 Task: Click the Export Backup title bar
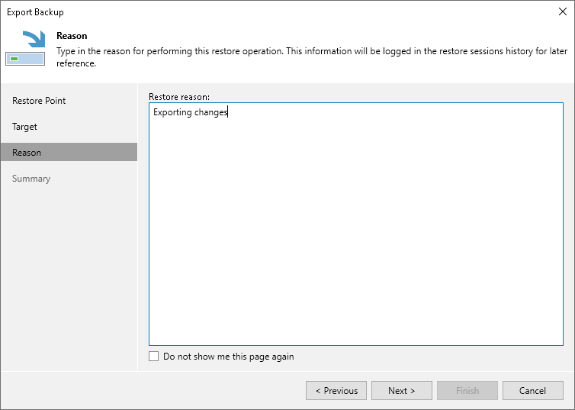[229, 11]
